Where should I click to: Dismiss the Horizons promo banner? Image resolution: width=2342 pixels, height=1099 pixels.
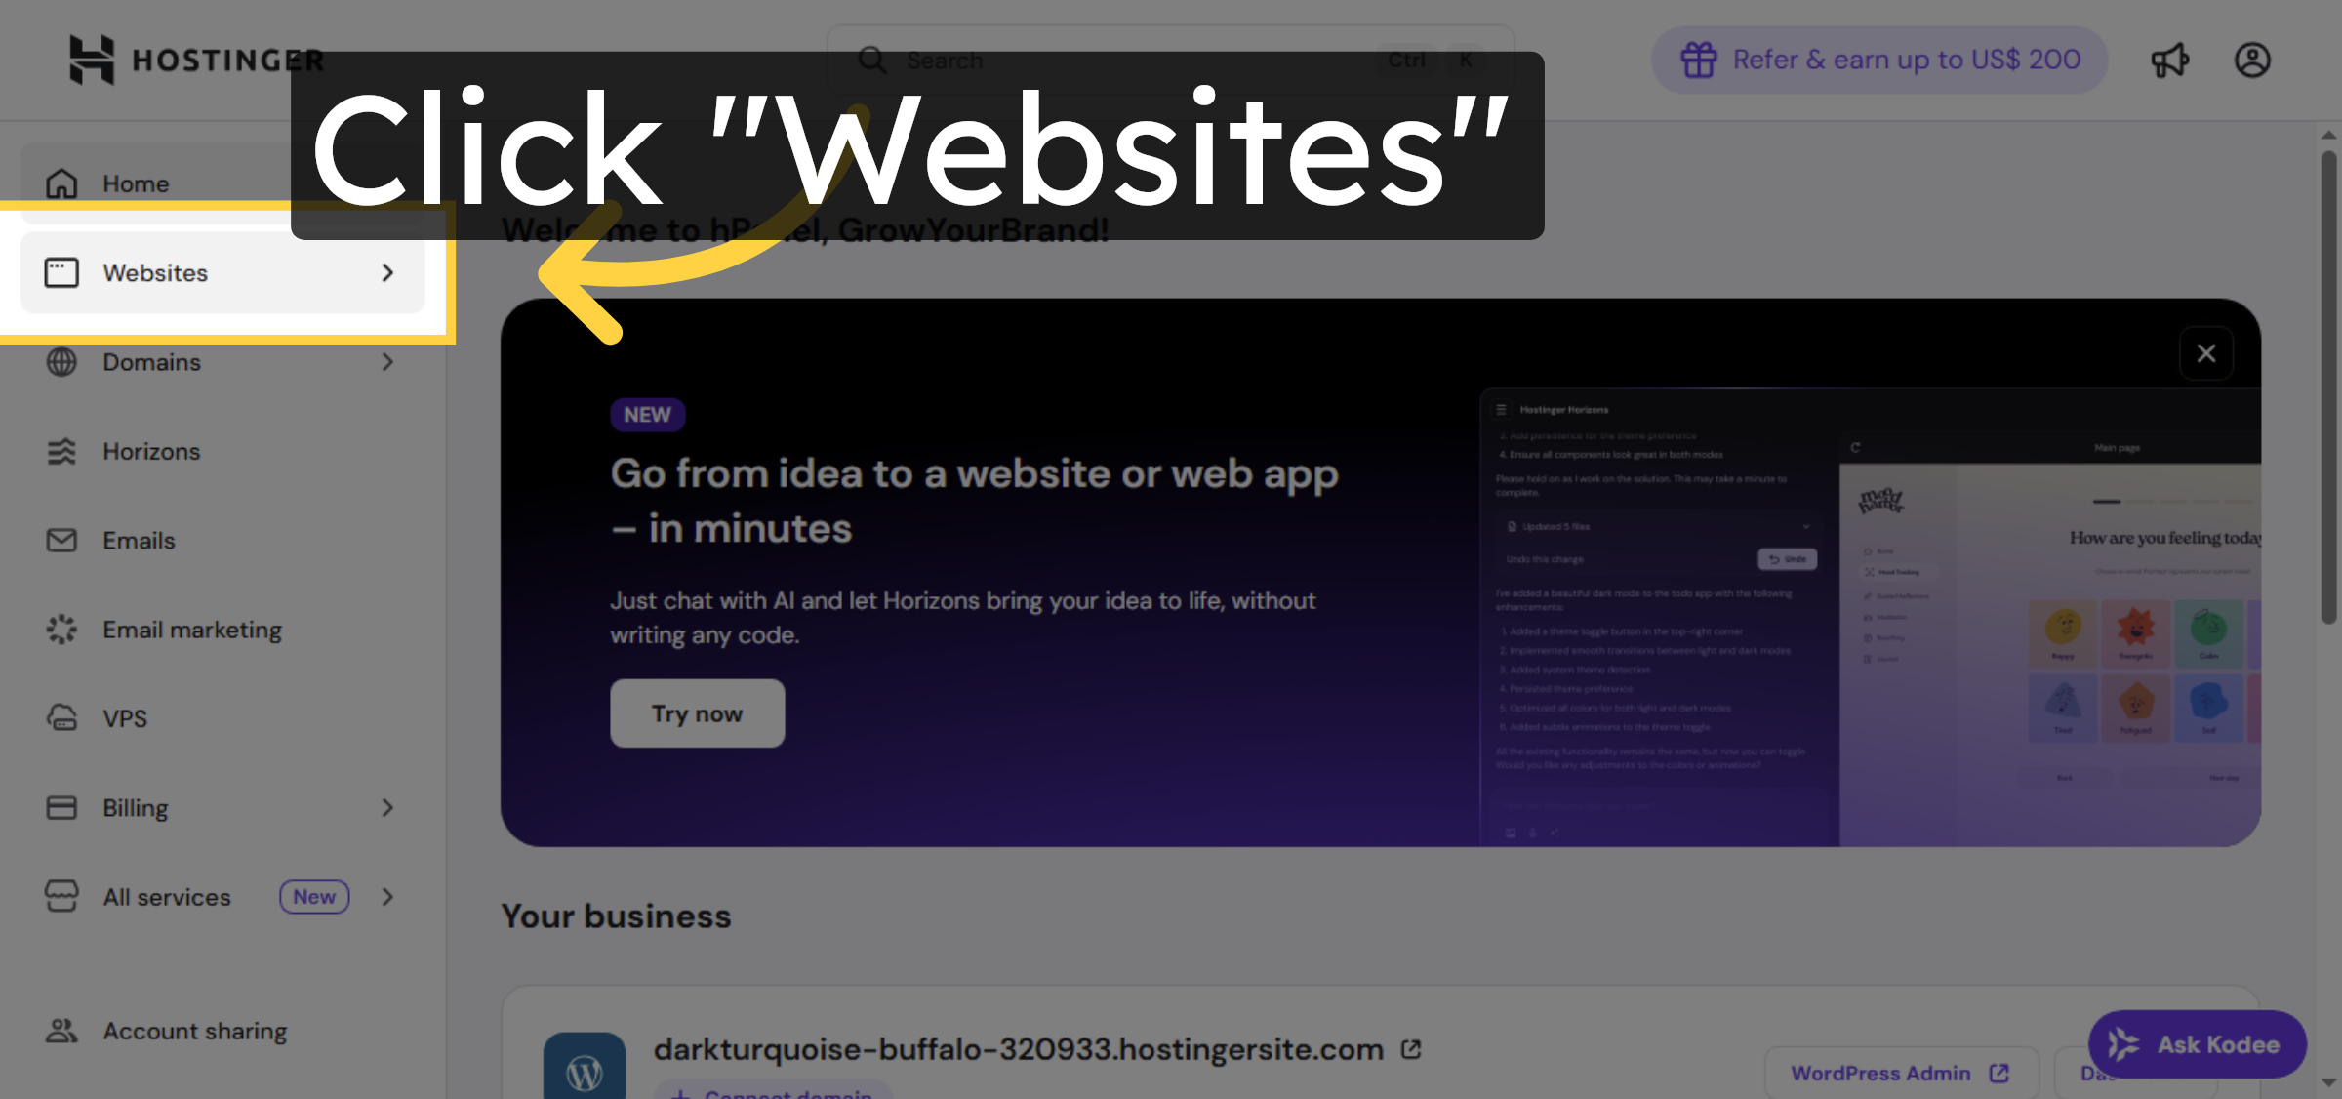click(2206, 352)
